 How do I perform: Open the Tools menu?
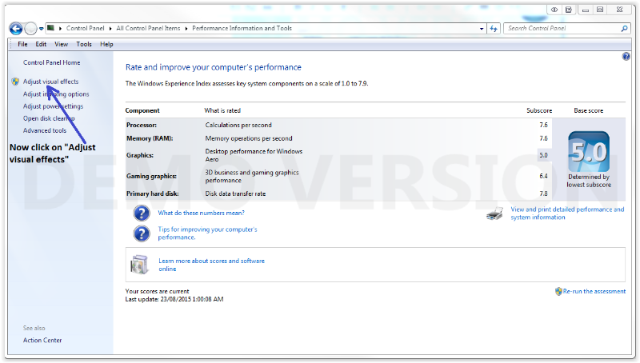pos(84,44)
